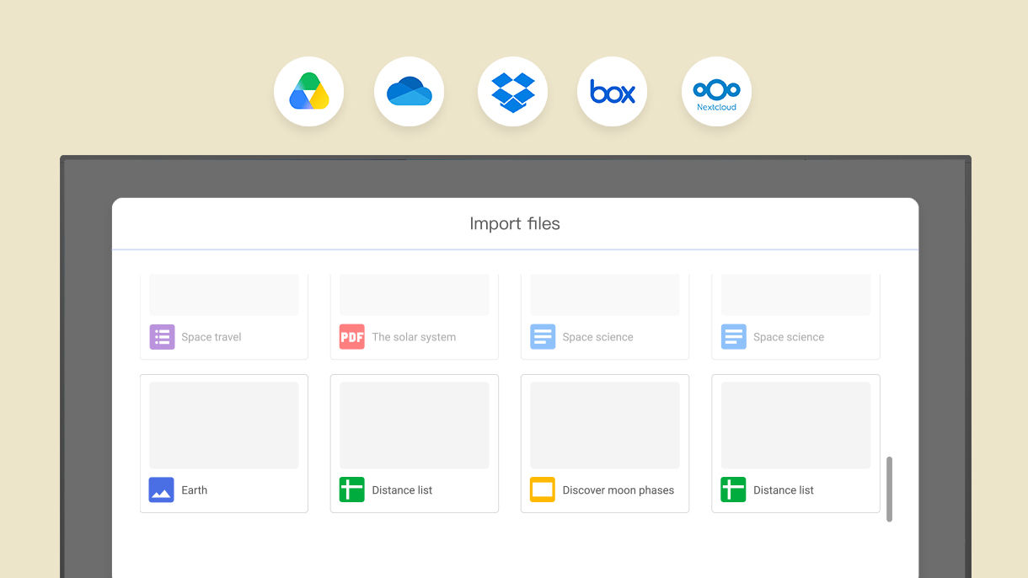Click the Distance list label nearest the scrollbar
This screenshot has height=578, width=1028.
[784, 490]
